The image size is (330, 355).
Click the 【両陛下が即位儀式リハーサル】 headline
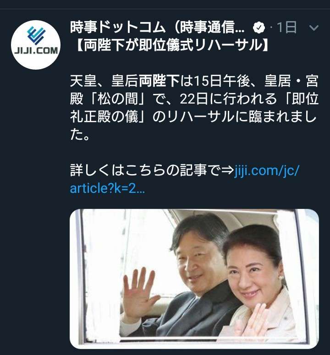point(172,45)
